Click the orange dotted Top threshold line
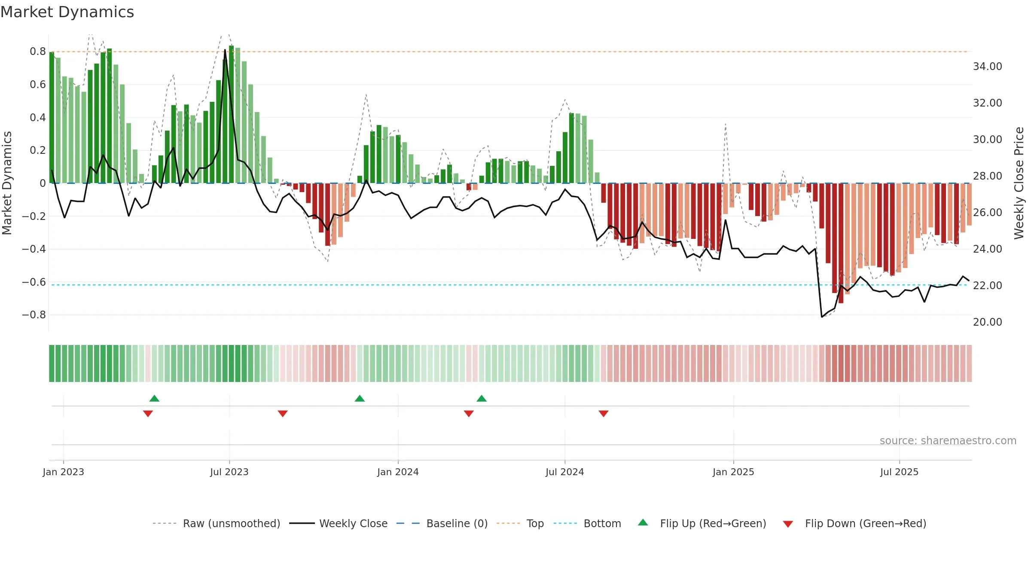The image size is (1031, 580). pos(510,52)
